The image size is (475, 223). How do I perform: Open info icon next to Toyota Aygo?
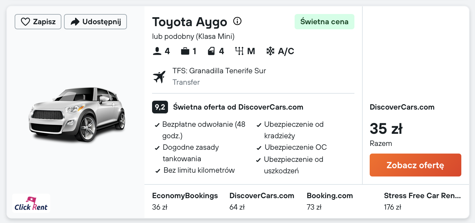click(x=237, y=21)
